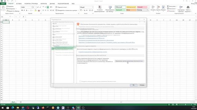Click the Paste icon in the ribbon
This screenshot has height=110, width=197.
[x=3, y=7]
